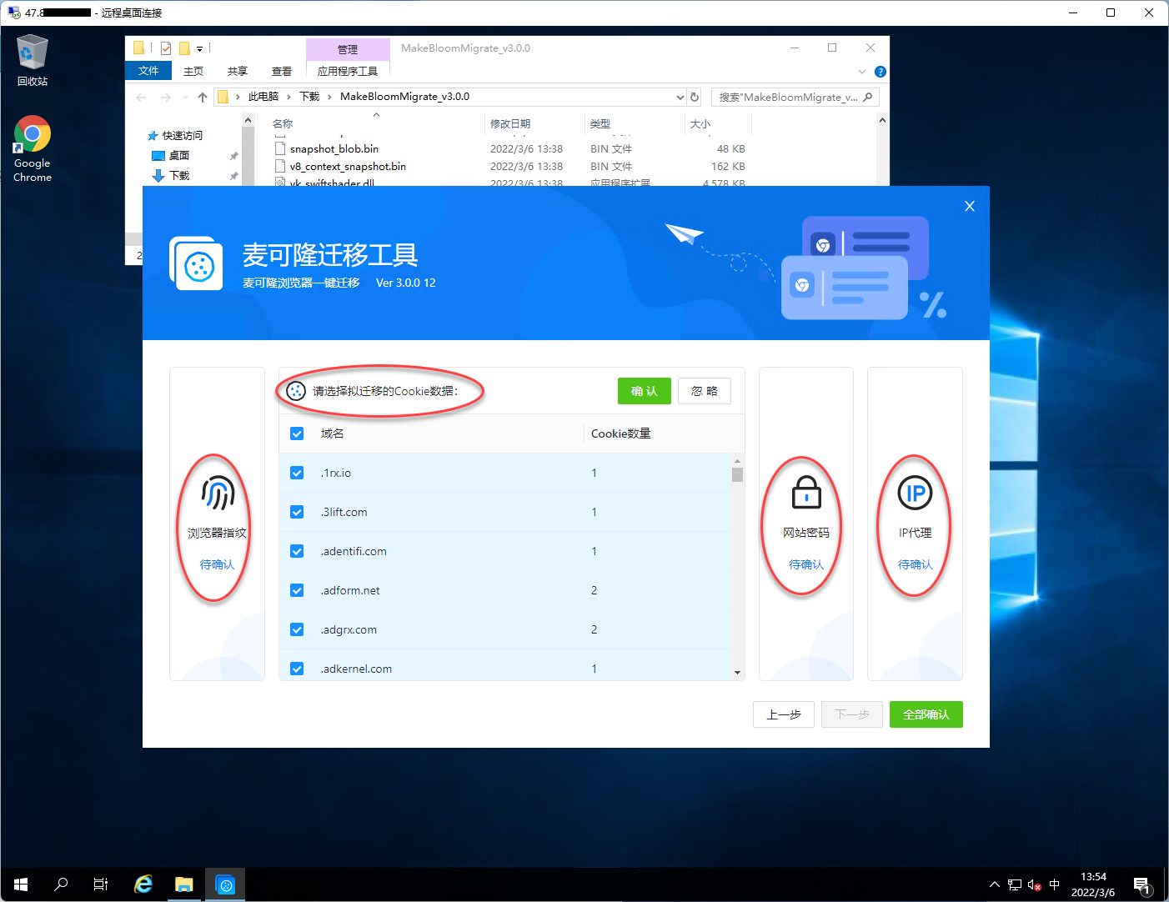Image resolution: width=1169 pixels, height=902 pixels.
Task: Switch to the 共享 ribbon tab
Action: pos(238,72)
